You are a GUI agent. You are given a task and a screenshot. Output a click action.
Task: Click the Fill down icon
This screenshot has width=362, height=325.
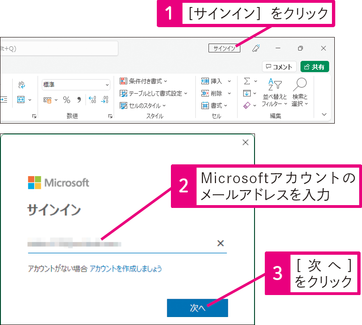pos(247,93)
